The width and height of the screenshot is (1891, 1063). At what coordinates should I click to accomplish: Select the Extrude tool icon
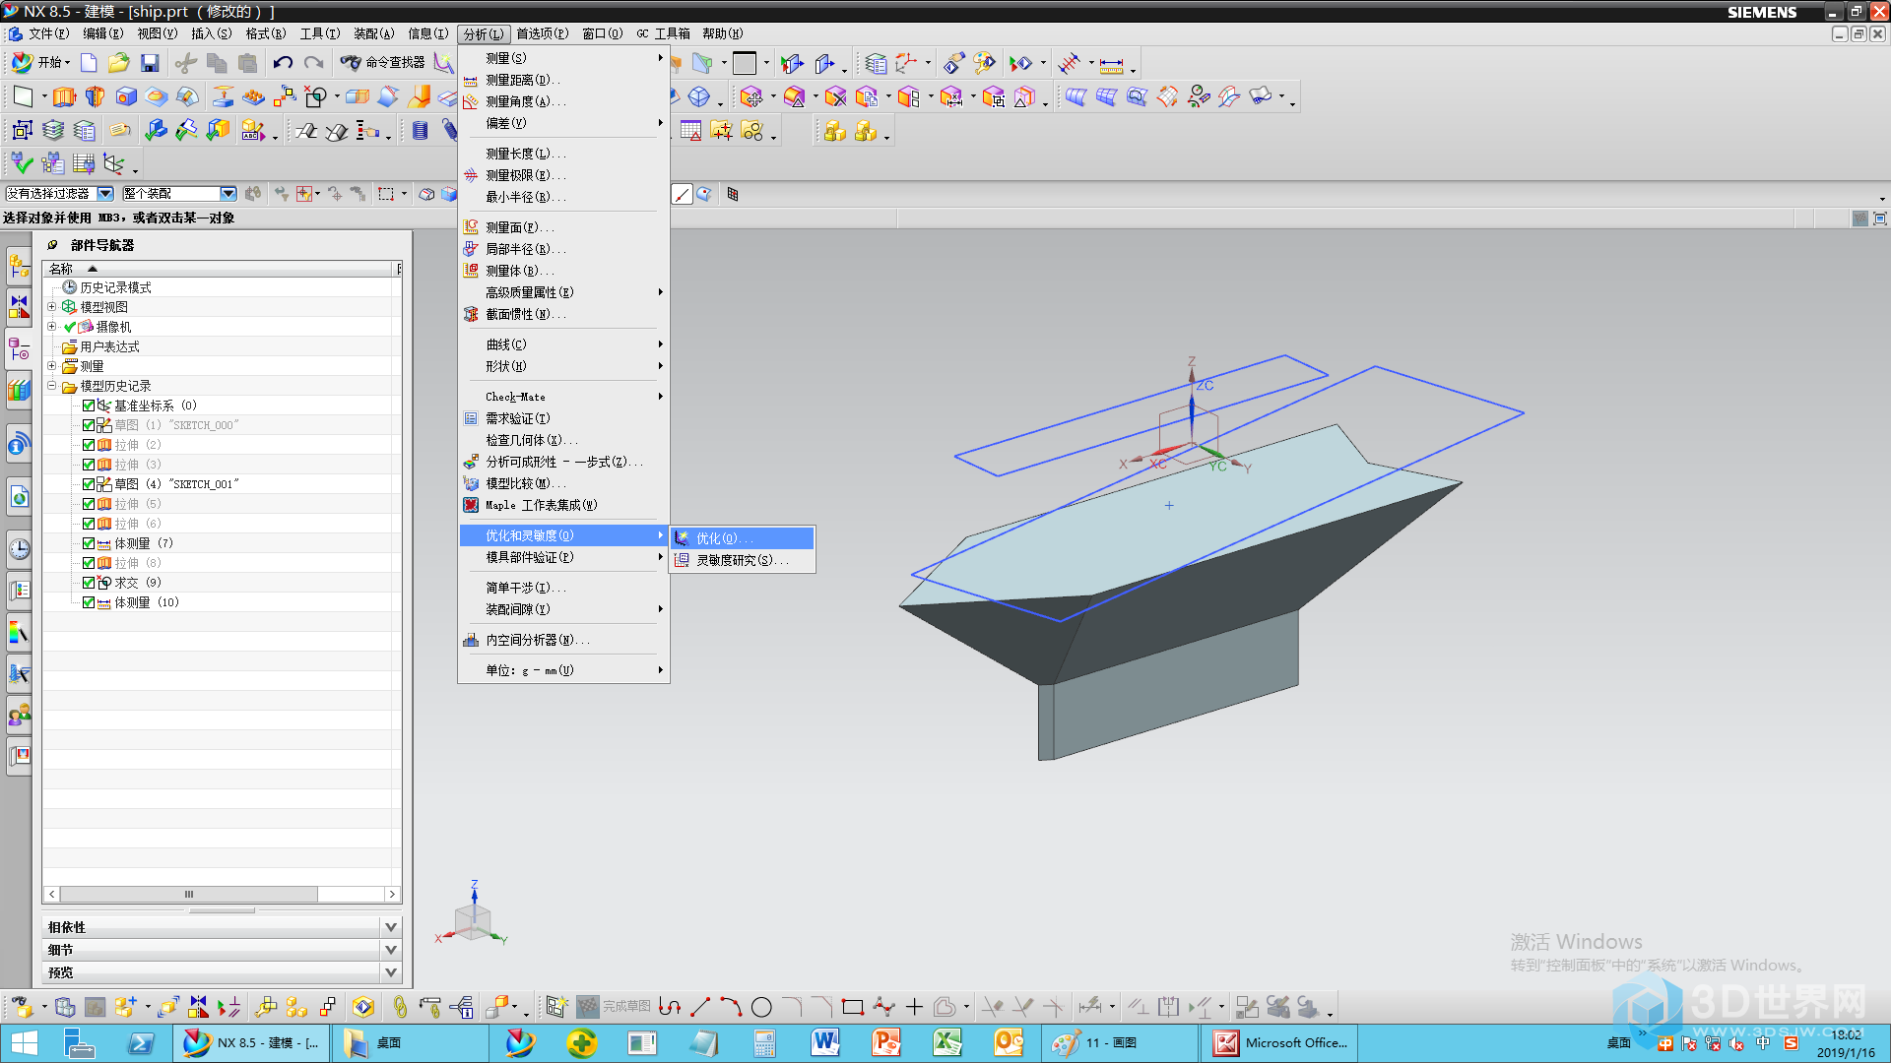tap(64, 97)
